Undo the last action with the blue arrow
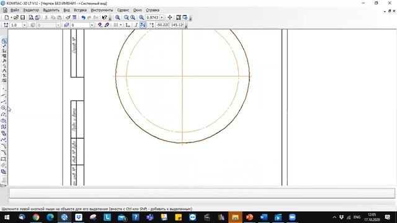Image resolution: width=397 pixels, height=223 pixels. tap(83, 17)
